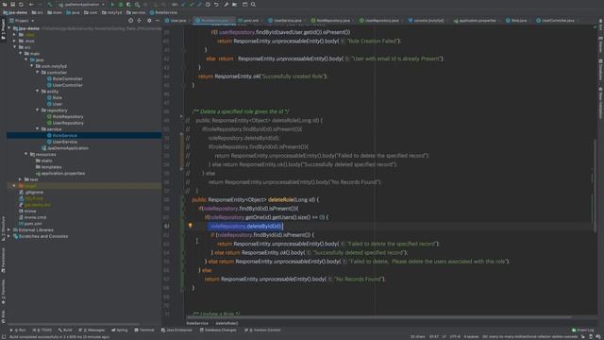The height and width of the screenshot is (340, 604).
Task: Click the Synchronize toolbar icon
Action: 21,5
